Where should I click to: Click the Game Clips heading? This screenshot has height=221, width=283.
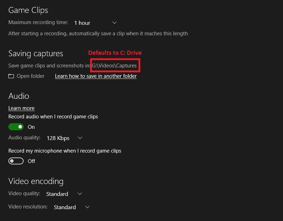[x=28, y=10]
